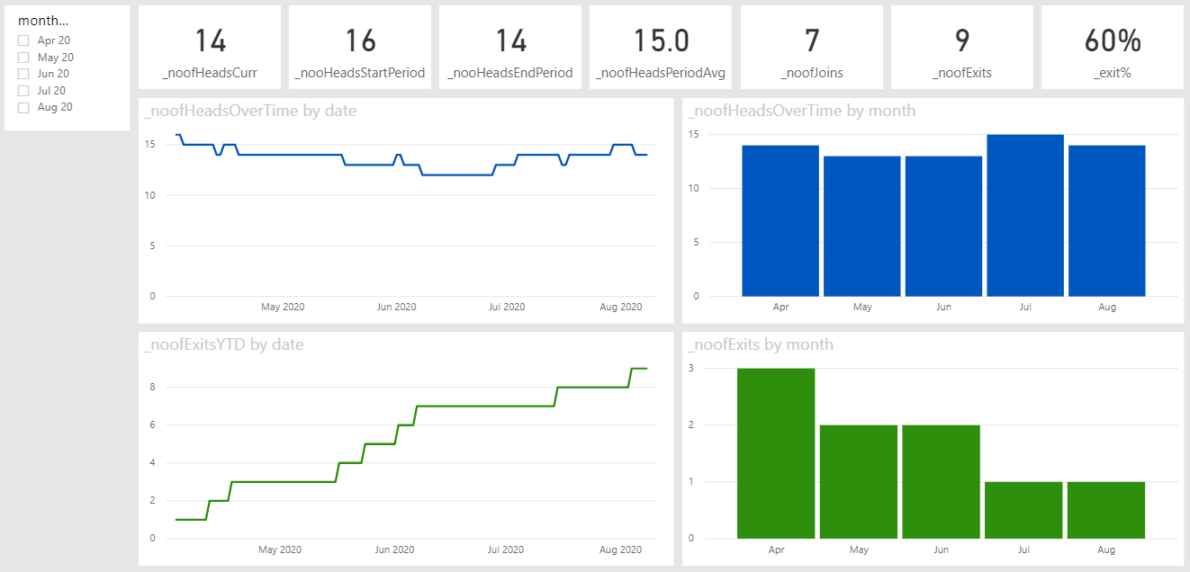Click Aug 2020 label on exits YTD axis

pos(620,550)
